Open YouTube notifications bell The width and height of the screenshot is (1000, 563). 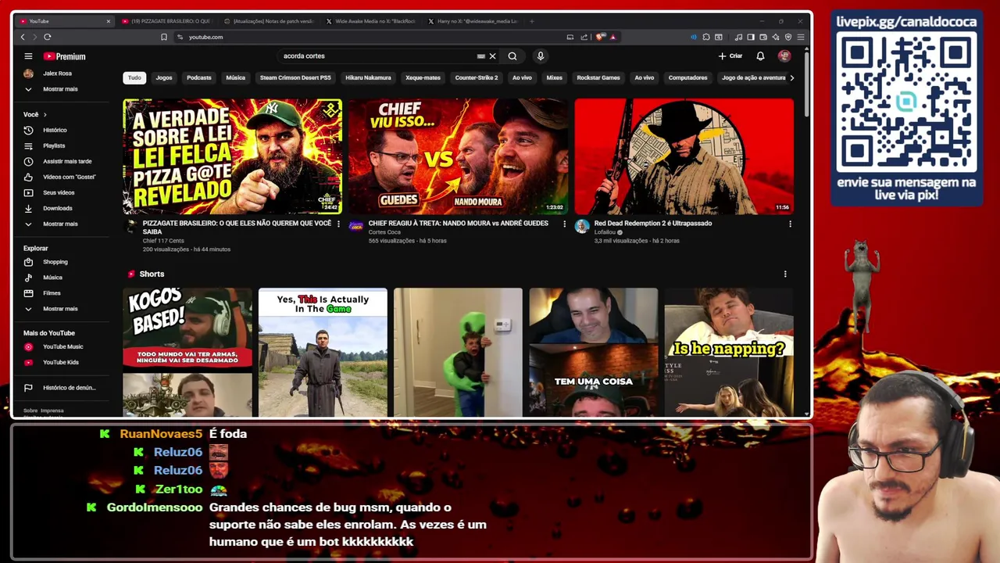[760, 56]
